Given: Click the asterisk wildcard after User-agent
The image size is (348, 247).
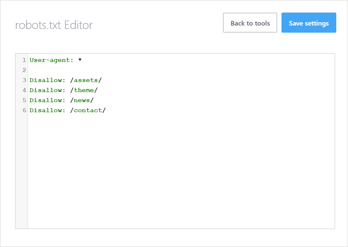Looking at the screenshot, I should tap(79, 60).
